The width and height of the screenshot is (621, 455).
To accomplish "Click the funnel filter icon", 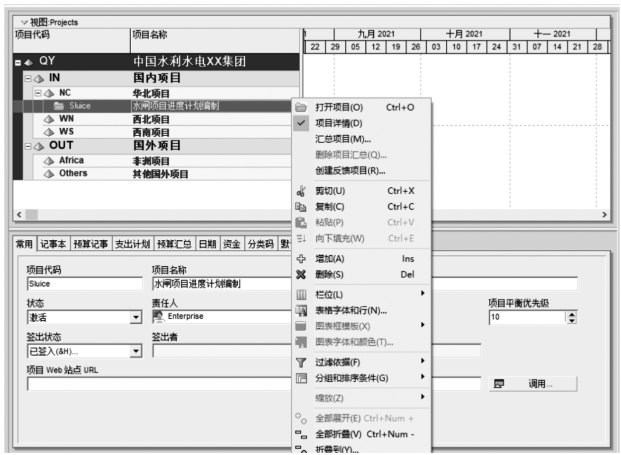I will 301,362.
